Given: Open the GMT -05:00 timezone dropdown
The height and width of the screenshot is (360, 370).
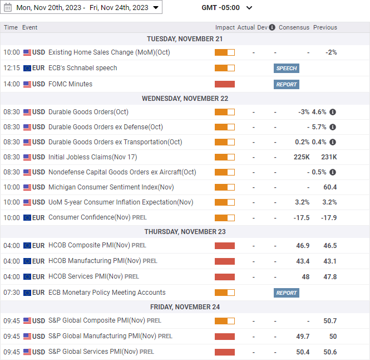Looking at the screenshot, I should [227, 8].
